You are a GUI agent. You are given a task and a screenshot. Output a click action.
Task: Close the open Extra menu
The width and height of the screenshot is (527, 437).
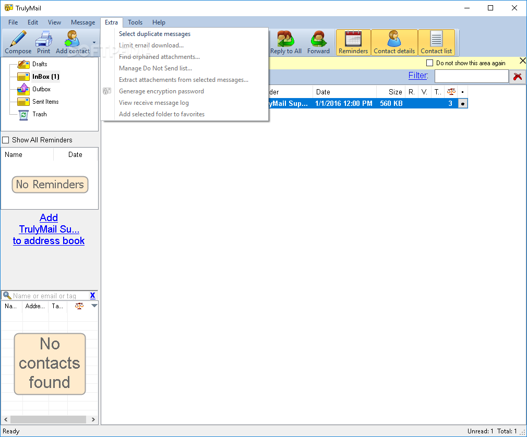coord(111,22)
